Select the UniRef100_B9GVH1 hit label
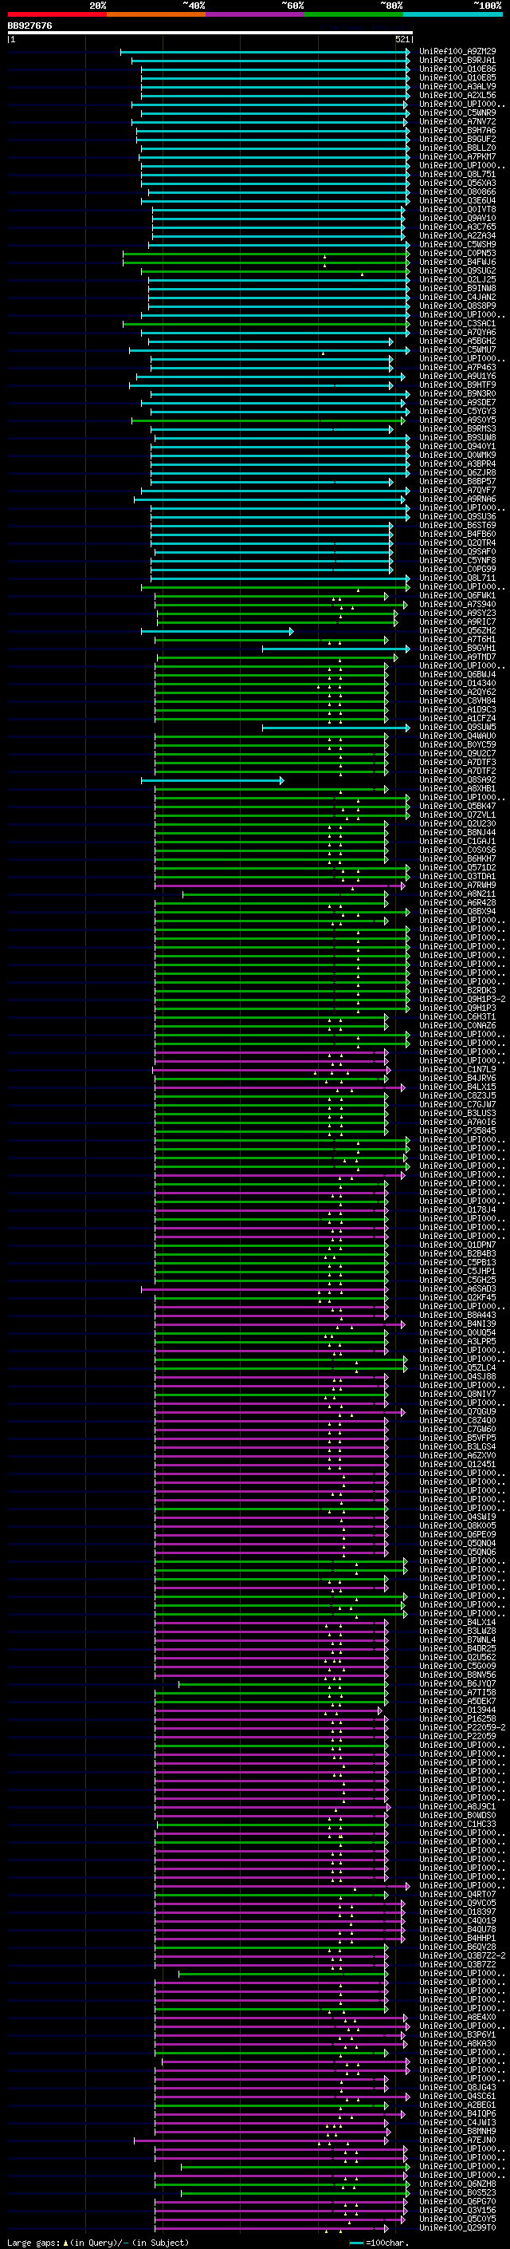Viewport: 510px width, 2249px height. (457, 648)
